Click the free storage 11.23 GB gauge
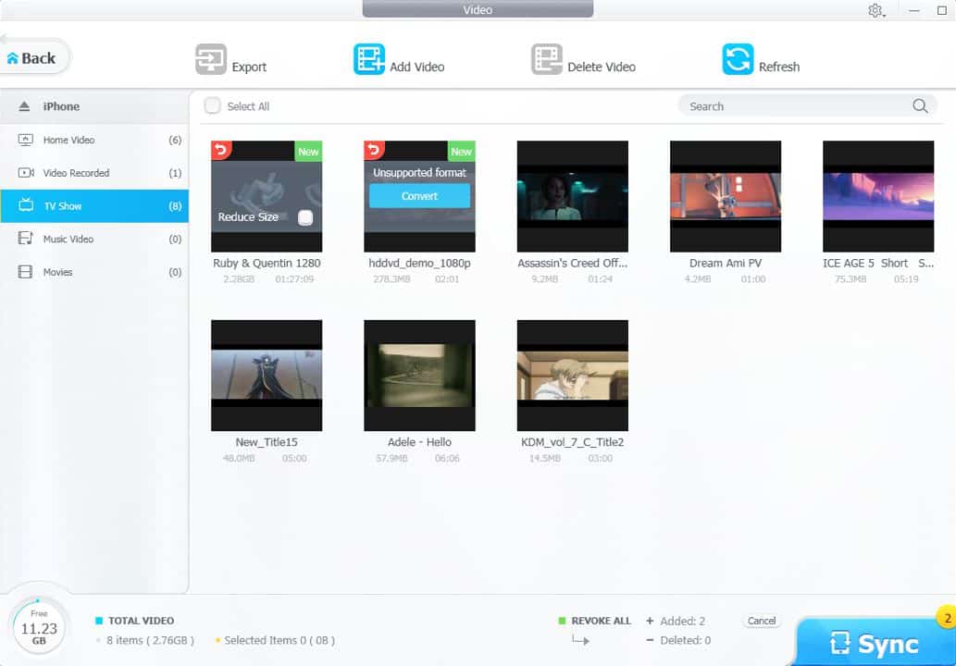The width and height of the screenshot is (956, 666). click(x=39, y=627)
